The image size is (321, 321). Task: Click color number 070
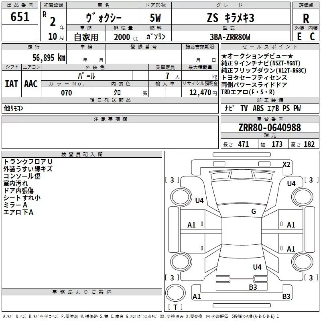tap(66, 93)
